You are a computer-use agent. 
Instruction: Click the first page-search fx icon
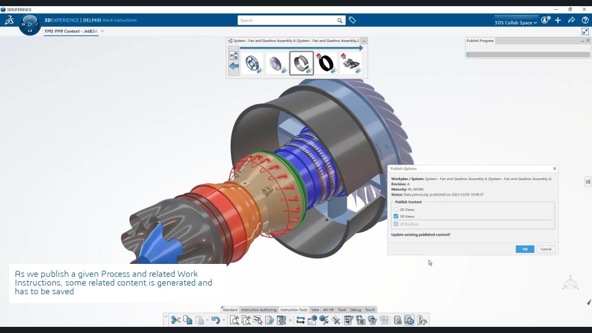(x=234, y=320)
